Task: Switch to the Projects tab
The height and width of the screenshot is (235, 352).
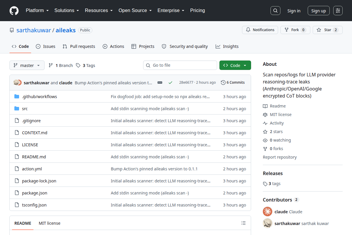Action: 143,46
